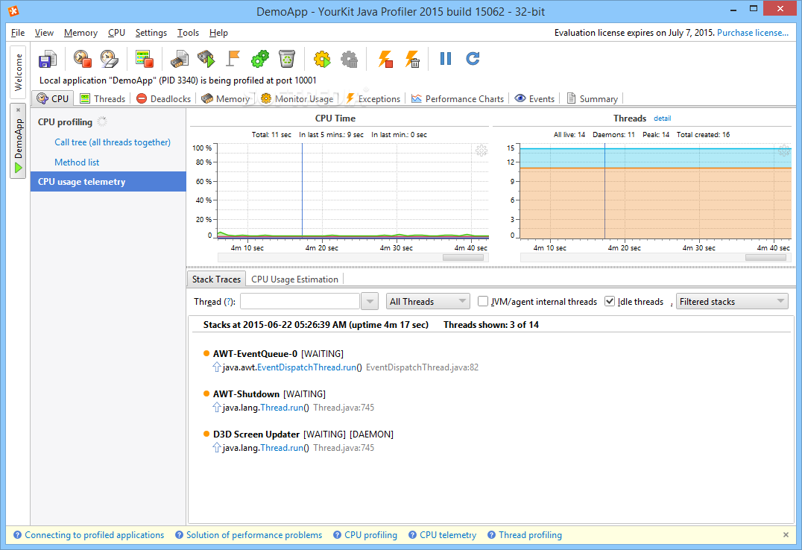Open Threads chart settings gear

pos(784,151)
